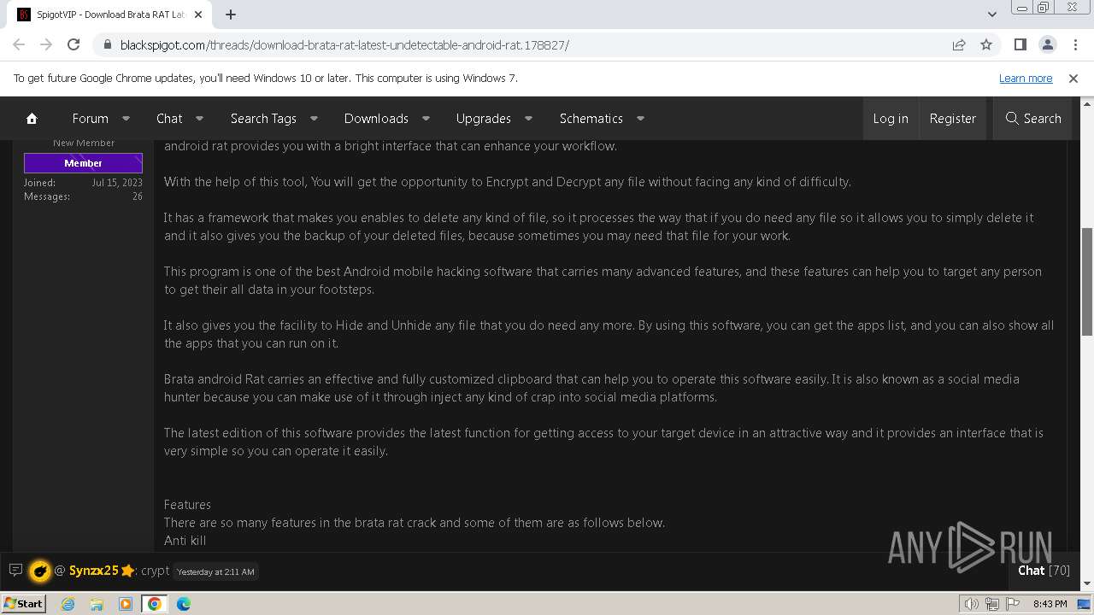Expand the Downloads dropdown arrow
1094x615 pixels.
click(x=426, y=119)
